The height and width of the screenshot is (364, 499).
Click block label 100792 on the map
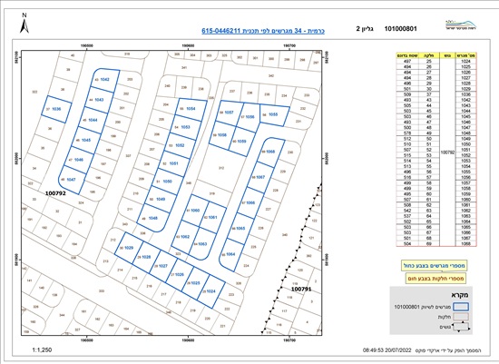pos(55,193)
